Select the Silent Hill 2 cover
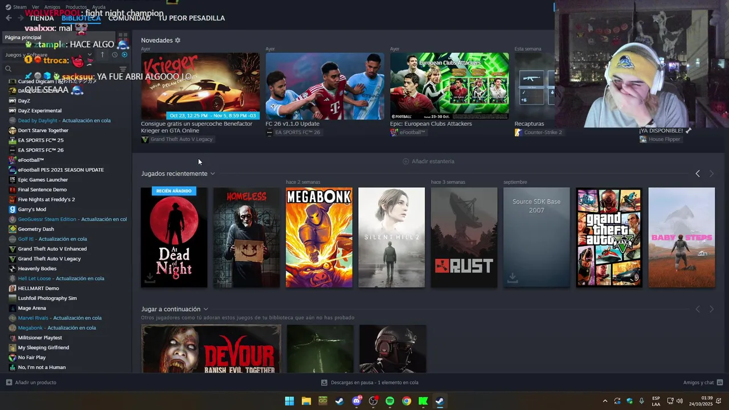This screenshot has height=410, width=729. point(391,237)
